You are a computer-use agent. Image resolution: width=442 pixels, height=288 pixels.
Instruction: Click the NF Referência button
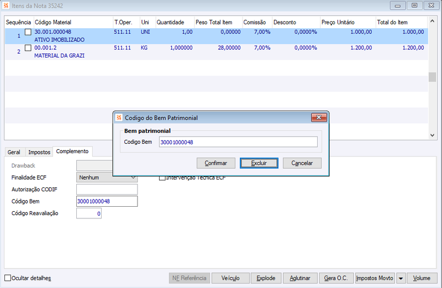tap(190, 278)
